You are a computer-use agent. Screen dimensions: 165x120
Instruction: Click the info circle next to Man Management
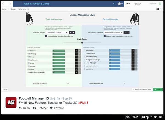[84, 66]
